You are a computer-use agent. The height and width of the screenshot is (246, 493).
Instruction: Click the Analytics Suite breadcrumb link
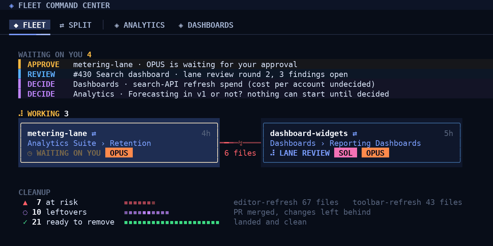click(62, 143)
